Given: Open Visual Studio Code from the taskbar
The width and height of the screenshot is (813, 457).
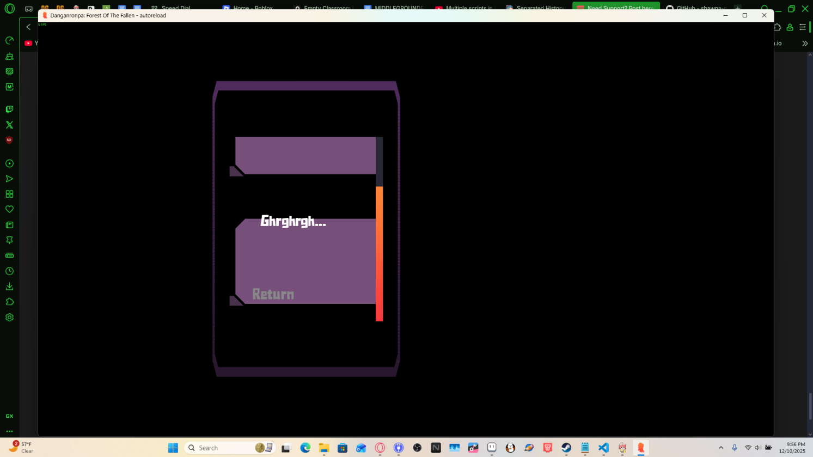Looking at the screenshot, I should [603, 448].
